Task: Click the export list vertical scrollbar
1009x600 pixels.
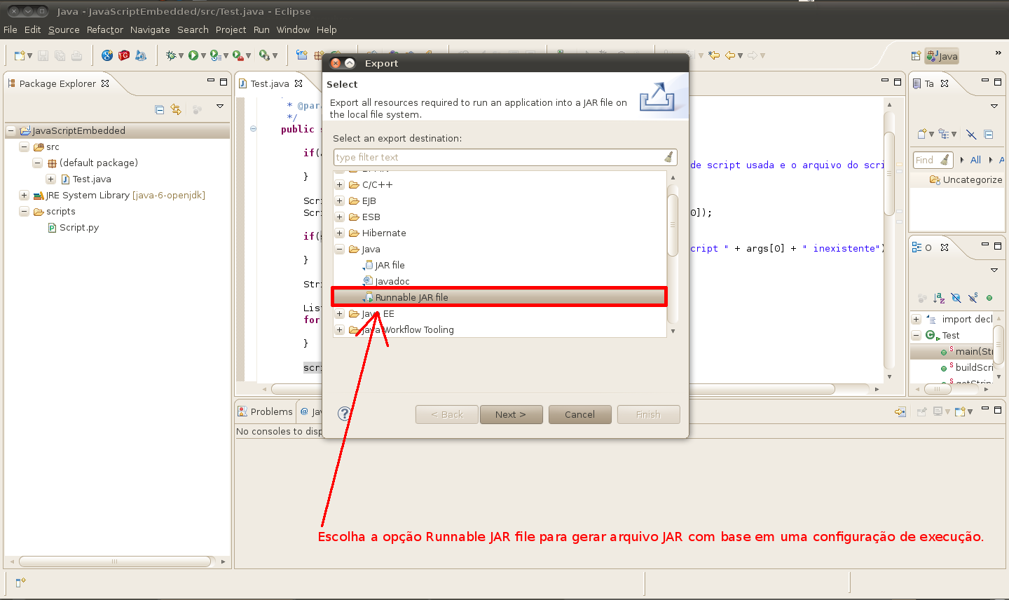Action: click(x=673, y=225)
